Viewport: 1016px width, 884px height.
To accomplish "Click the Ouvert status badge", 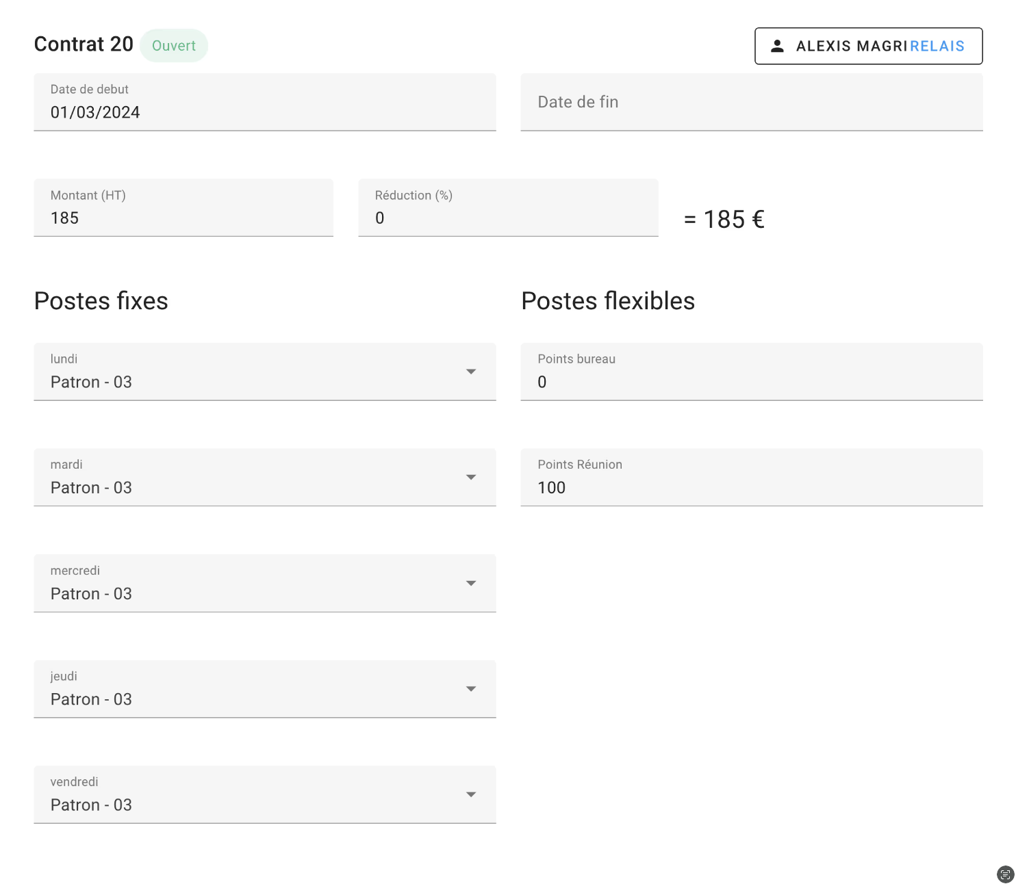I will pyautogui.click(x=173, y=45).
